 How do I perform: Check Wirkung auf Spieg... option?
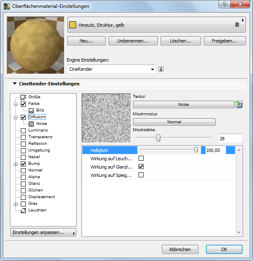141,175
